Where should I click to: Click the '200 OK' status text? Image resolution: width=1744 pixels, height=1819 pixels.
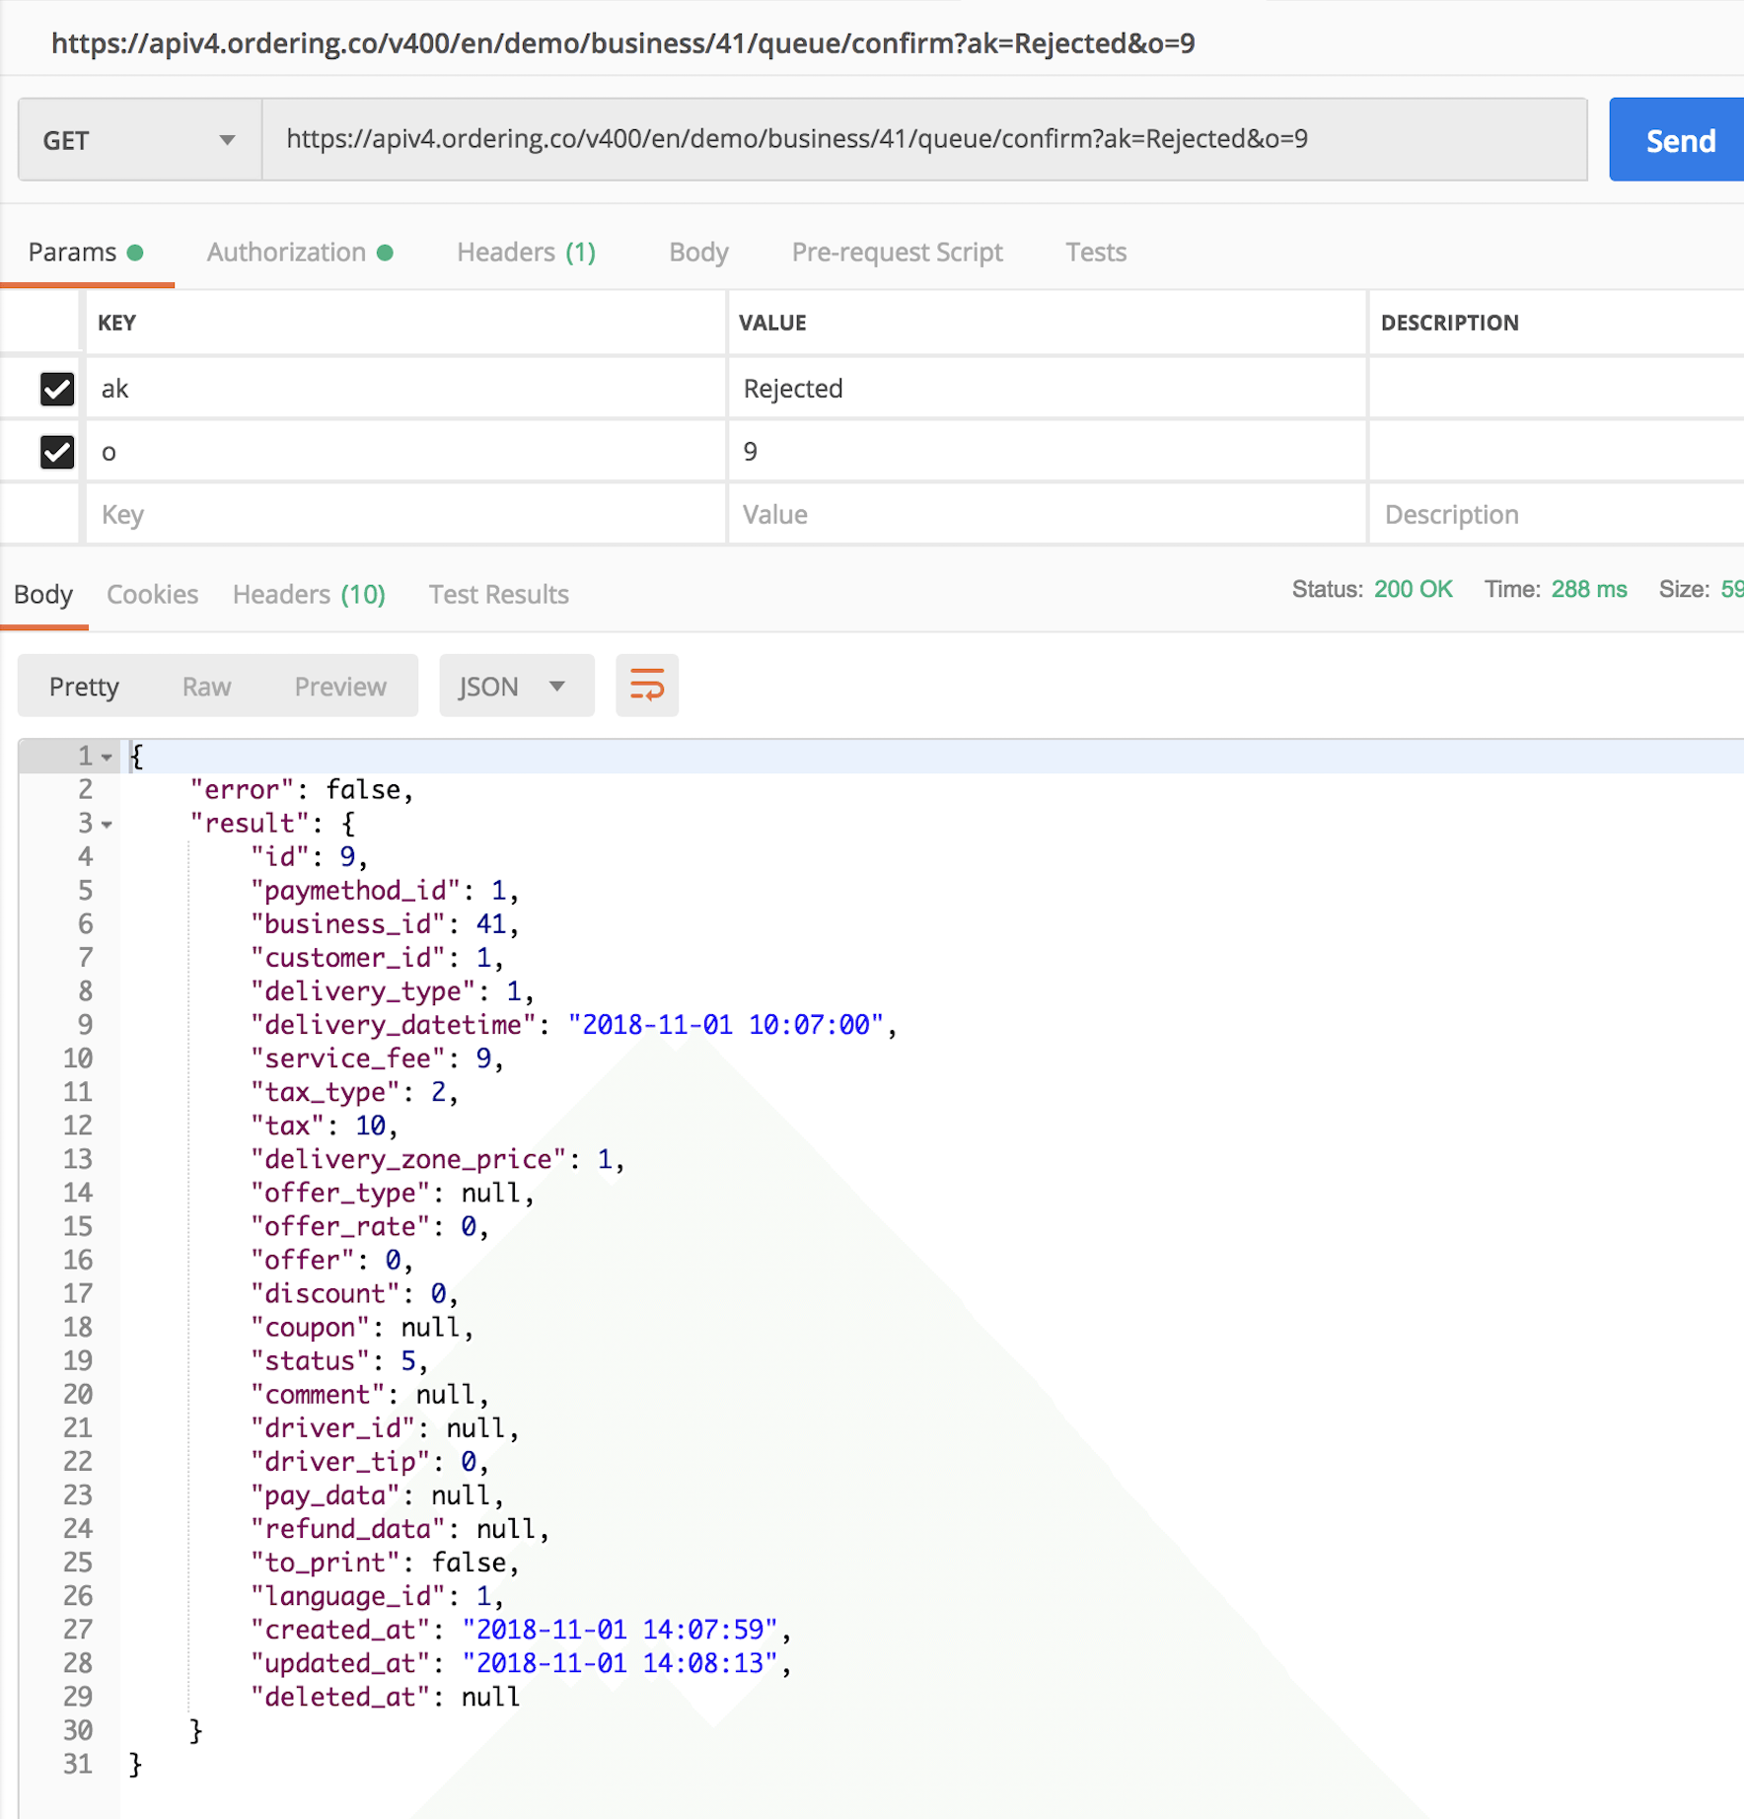[x=1413, y=590]
